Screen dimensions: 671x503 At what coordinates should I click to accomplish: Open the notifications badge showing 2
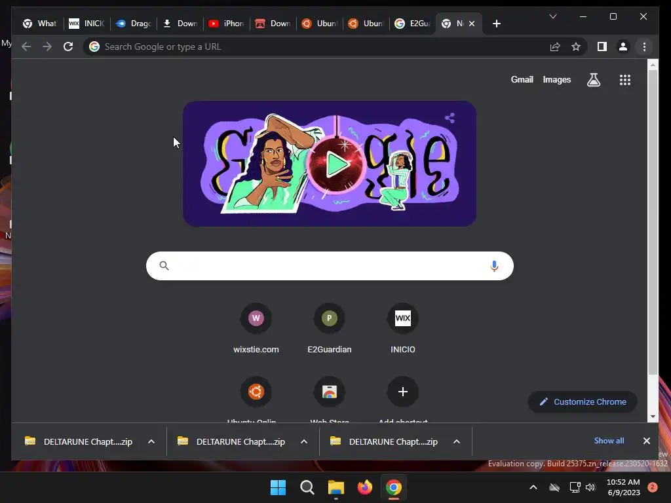(653, 487)
